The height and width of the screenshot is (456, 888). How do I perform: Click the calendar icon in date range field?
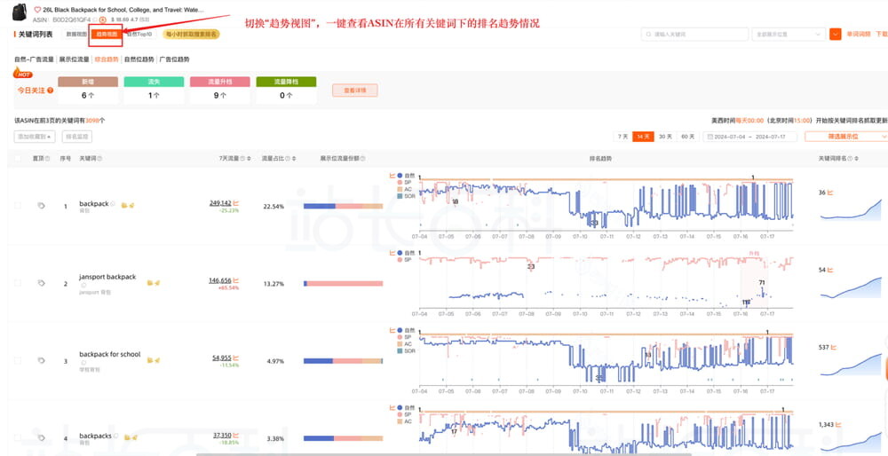[708, 137]
